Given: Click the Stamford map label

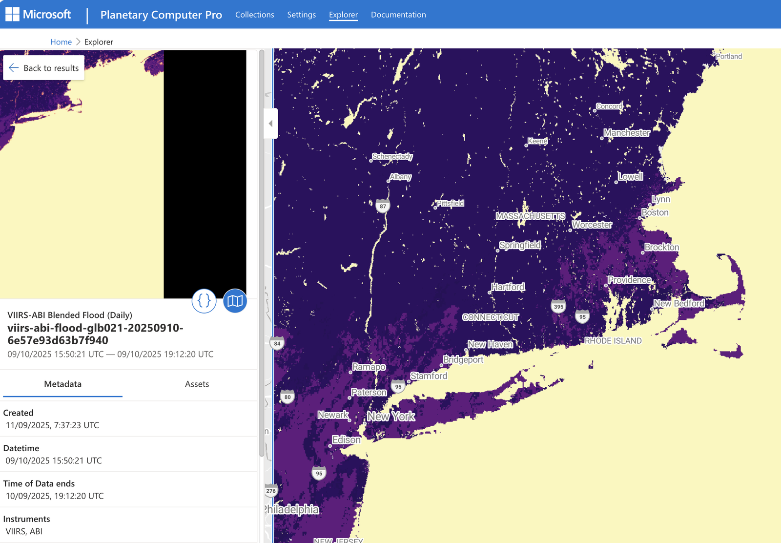Looking at the screenshot, I should [429, 376].
